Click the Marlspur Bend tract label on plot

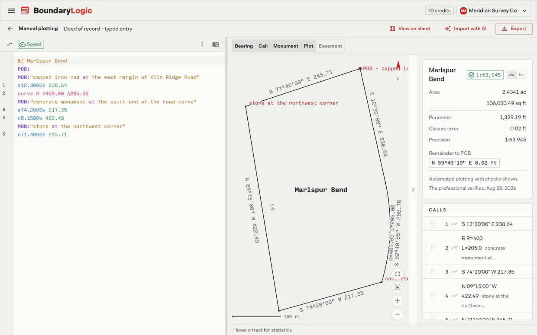click(x=321, y=190)
